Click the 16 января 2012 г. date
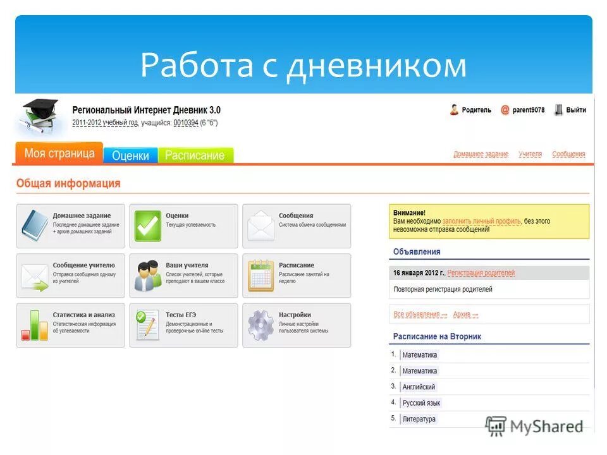The width and height of the screenshot is (607, 455). click(x=419, y=273)
